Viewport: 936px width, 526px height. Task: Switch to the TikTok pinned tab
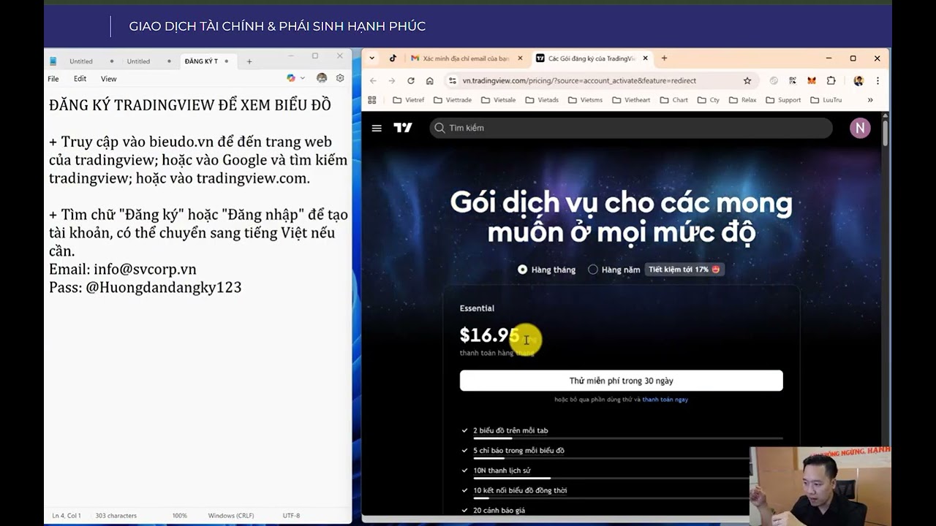(393, 58)
